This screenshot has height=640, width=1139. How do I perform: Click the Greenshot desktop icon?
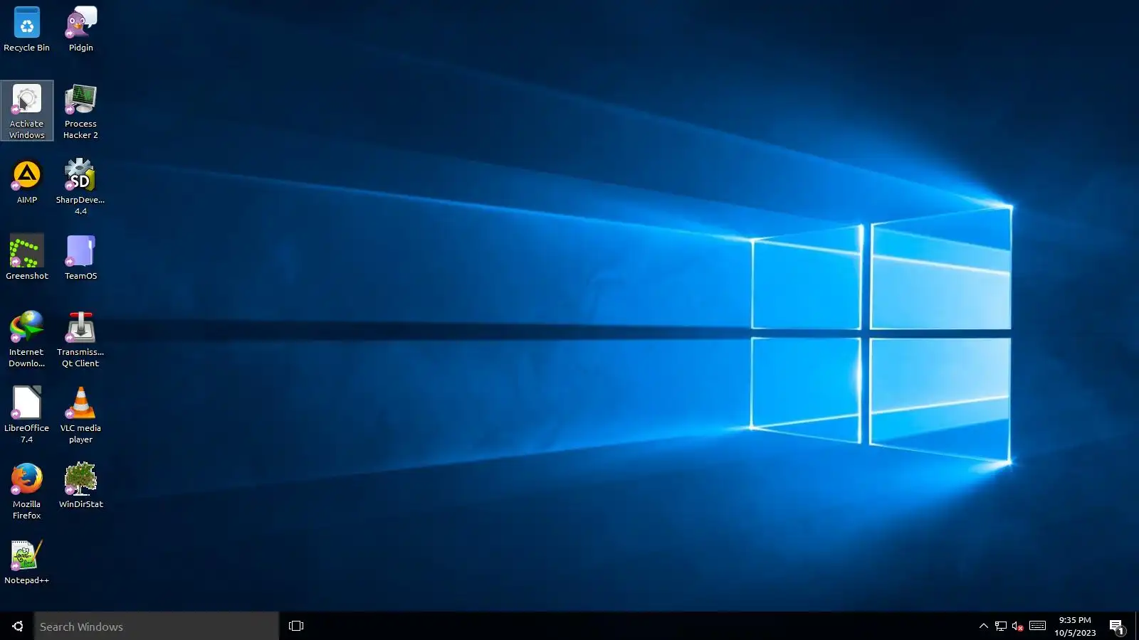[x=26, y=257]
